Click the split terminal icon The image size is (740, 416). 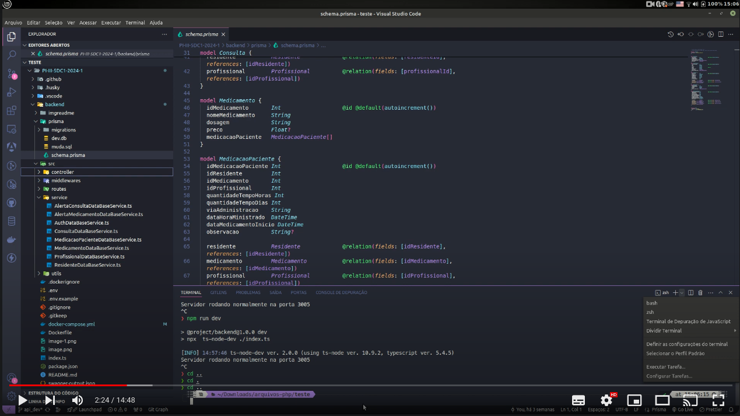(x=691, y=292)
